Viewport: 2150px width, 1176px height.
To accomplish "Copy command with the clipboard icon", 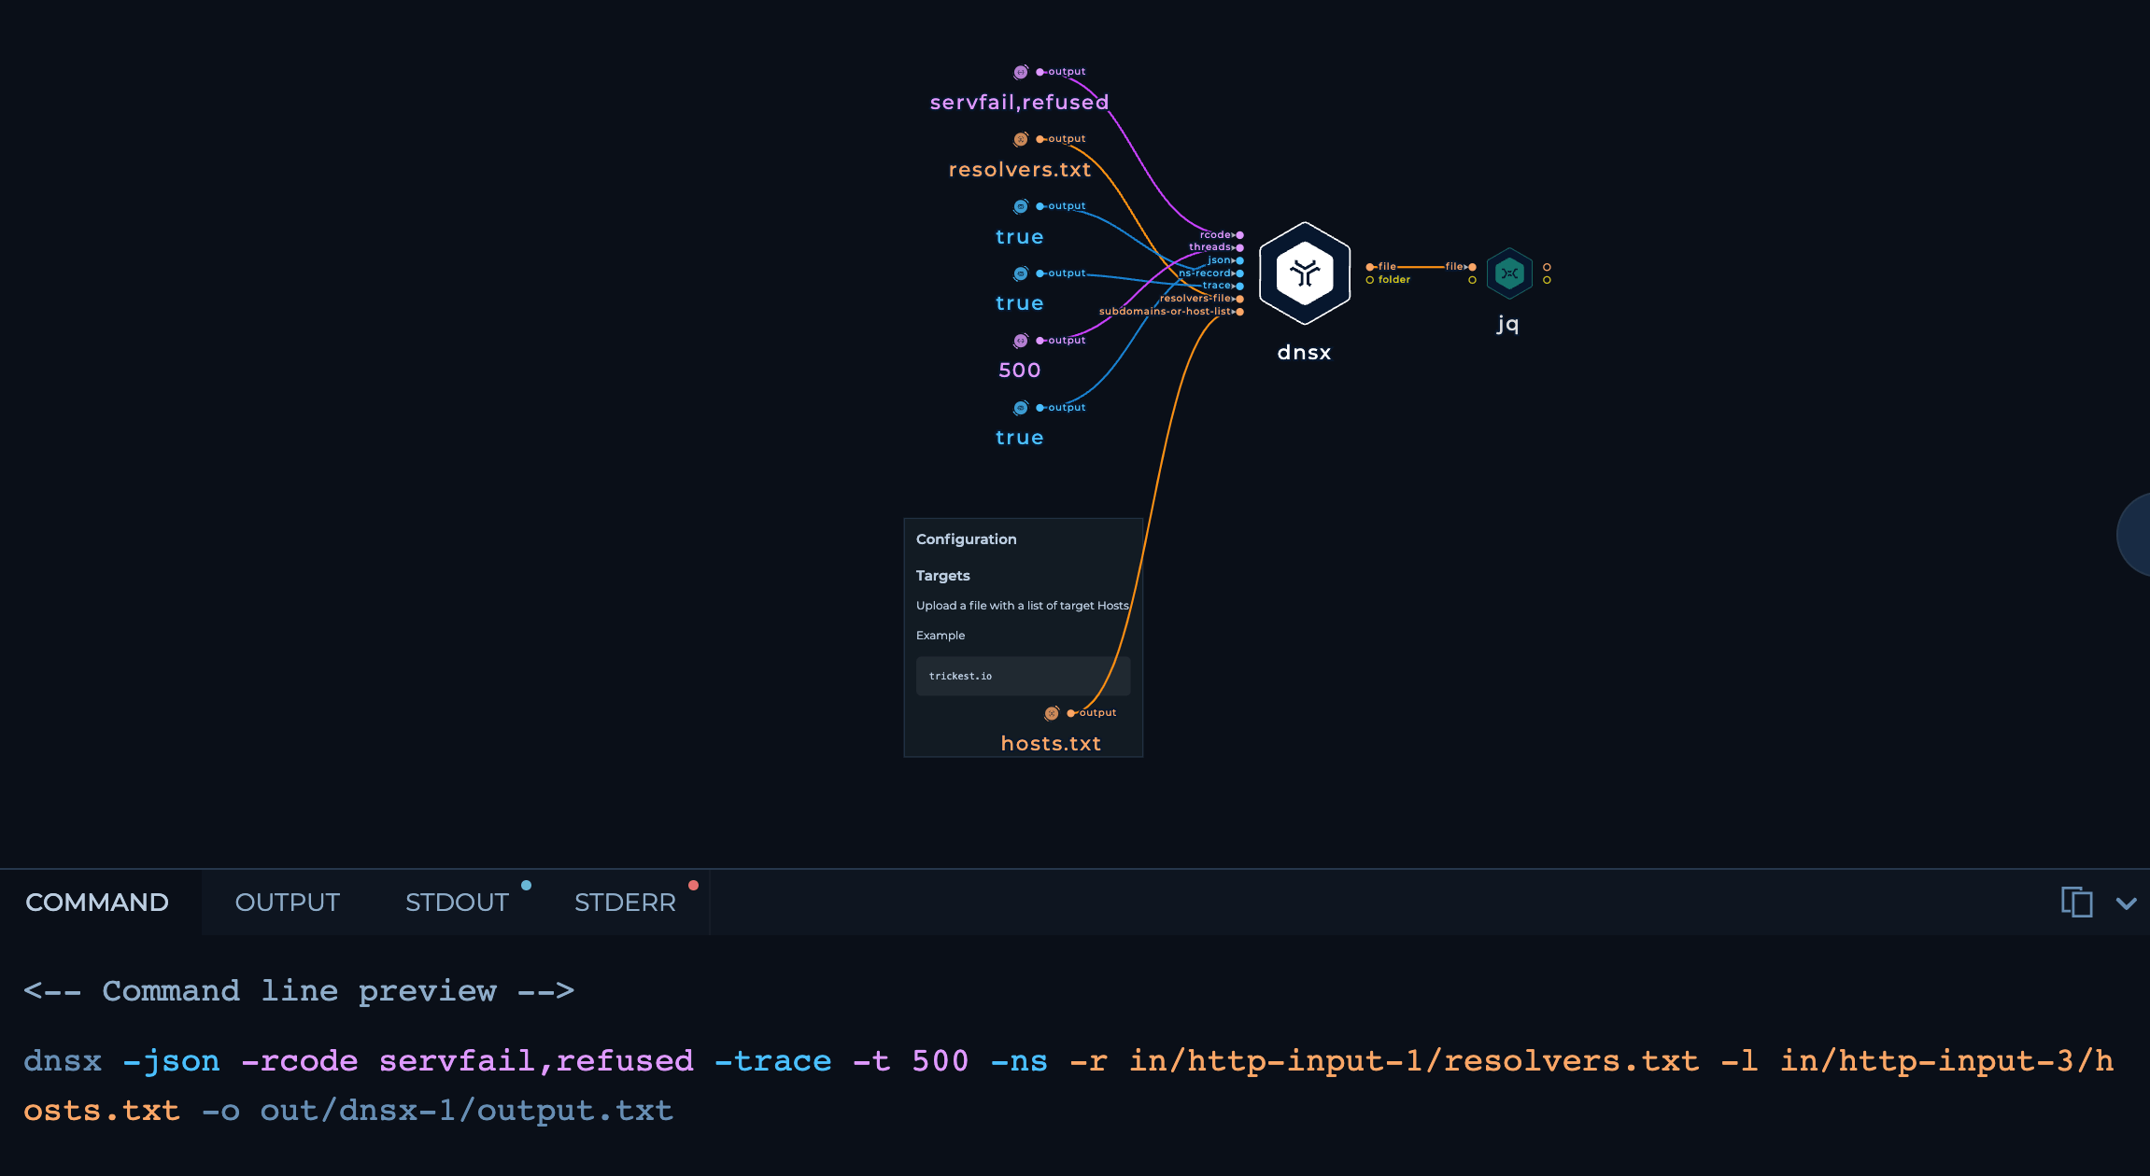I will (2076, 903).
